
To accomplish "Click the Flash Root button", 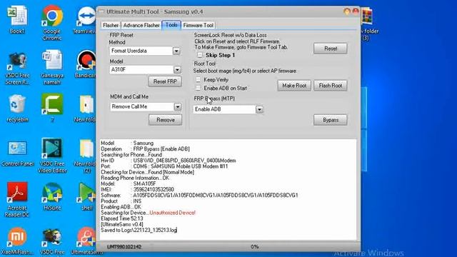I will [x=331, y=86].
